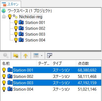Image resolution: width=102 pixels, height=101 pixels.
Task: Click the table layout toolbar icon
Action: (x=50, y=56)
